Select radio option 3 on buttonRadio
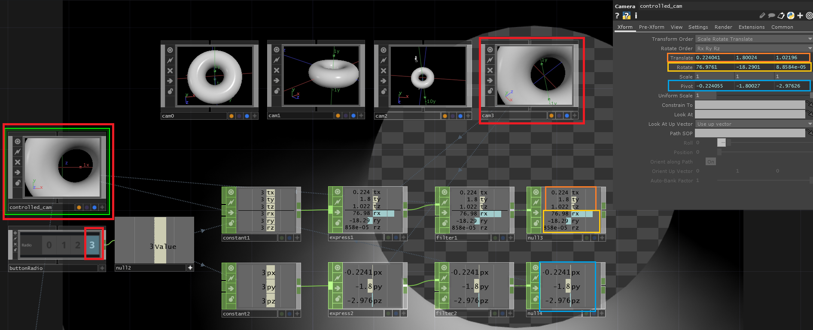813x330 pixels. point(92,245)
